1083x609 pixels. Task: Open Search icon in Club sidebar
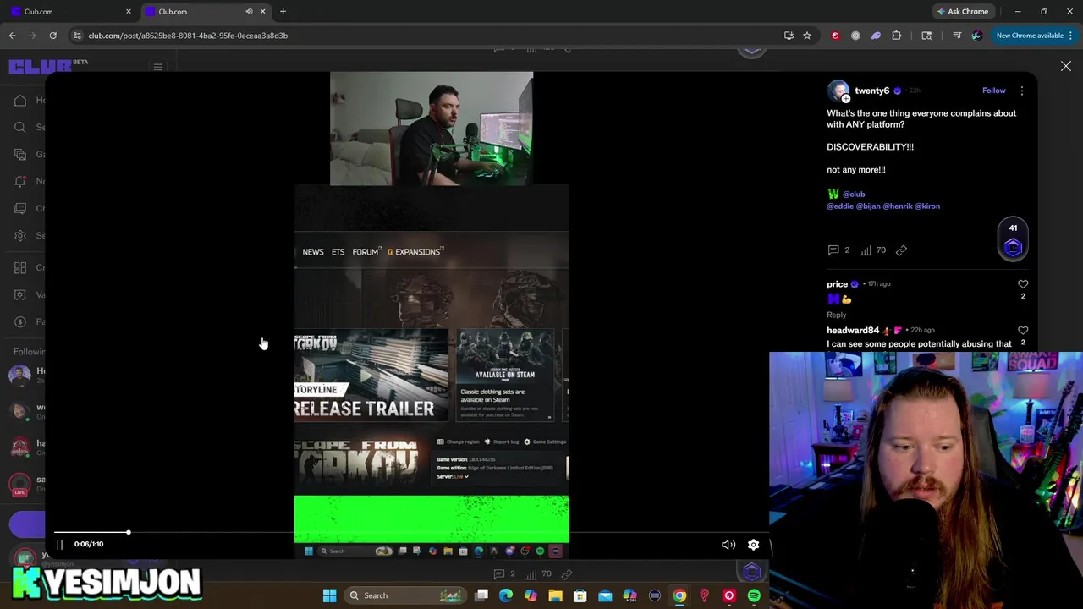click(x=20, y=128)
